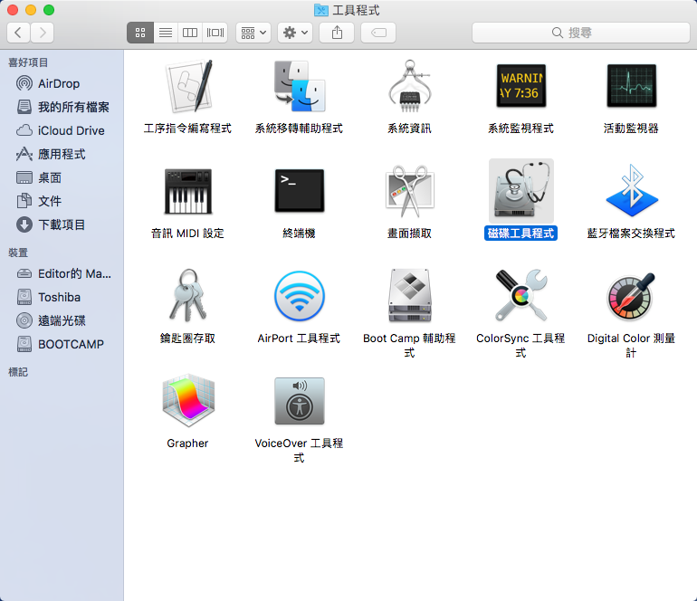Expand the arrange items dropdown
This screenshot has height=601, width=697.
pos(253,33)
